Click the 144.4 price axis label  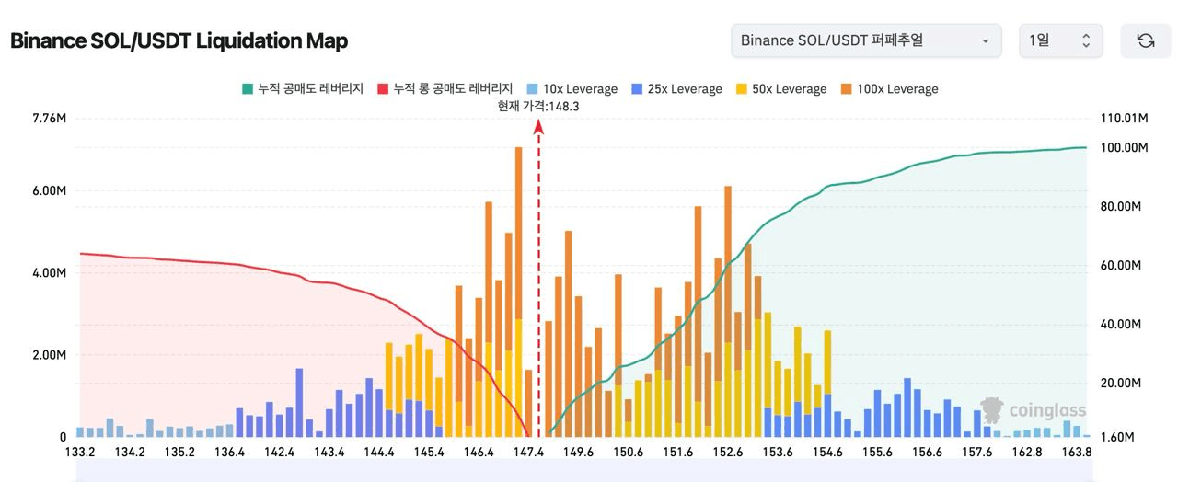click(x=379, y=452)
